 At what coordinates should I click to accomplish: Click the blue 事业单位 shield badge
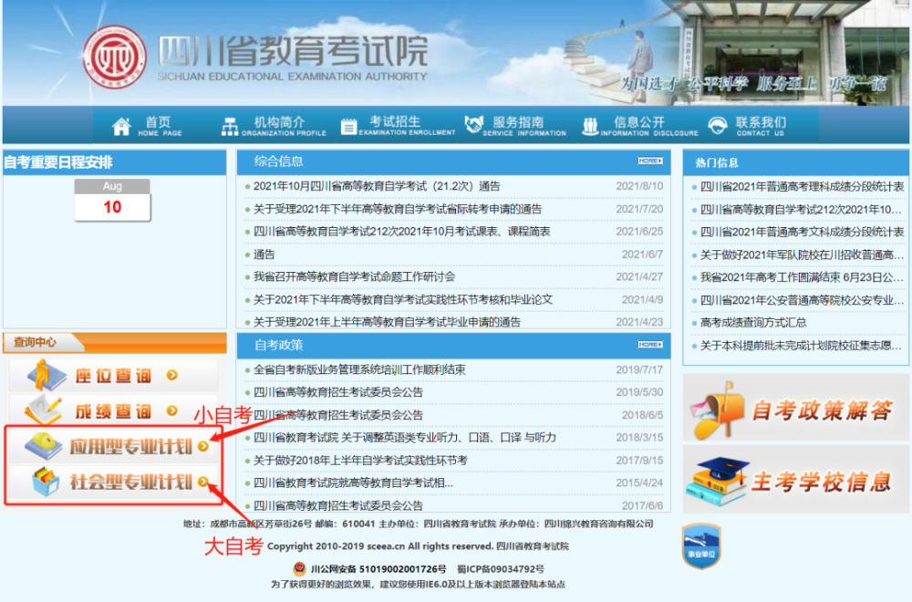pos(701,546)
